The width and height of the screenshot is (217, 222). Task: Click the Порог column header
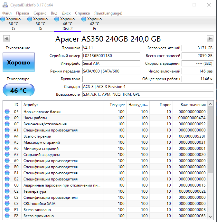(x=161, y=105)
